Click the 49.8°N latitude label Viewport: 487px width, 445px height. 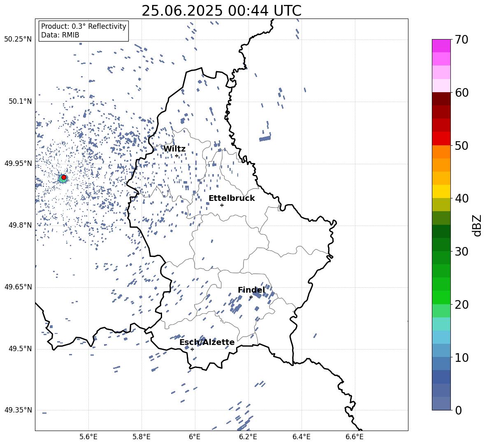tap(20, 225)
